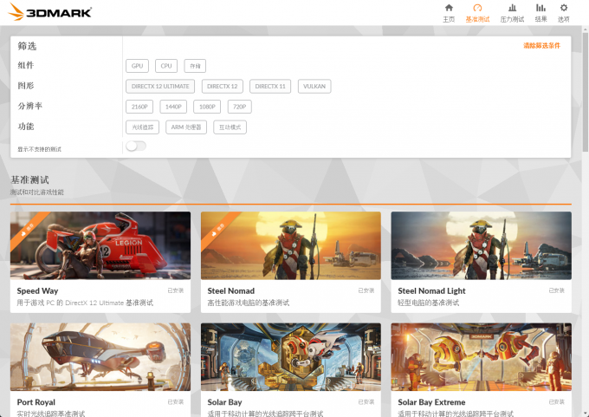Image resolution: width=589 pixels, height=417 pixels.
Task: Click Steel Nomad recommended corner ribbon
Action: (217, 229)
